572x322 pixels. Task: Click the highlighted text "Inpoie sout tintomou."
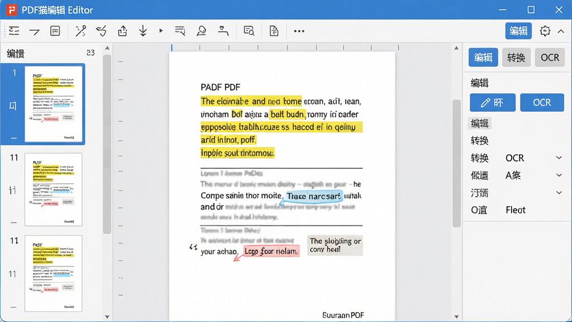pos(237,153)
